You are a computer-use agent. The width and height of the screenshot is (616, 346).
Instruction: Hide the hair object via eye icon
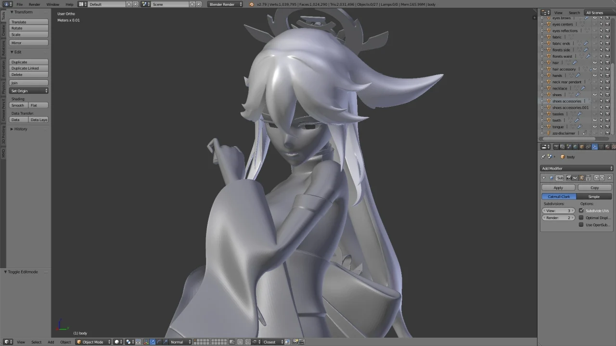coord(595,62)
